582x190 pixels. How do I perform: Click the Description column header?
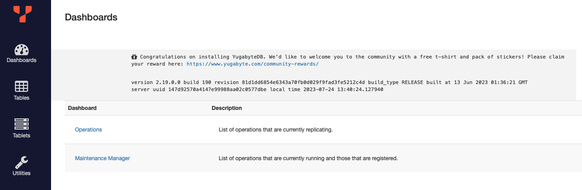point(227,108)
